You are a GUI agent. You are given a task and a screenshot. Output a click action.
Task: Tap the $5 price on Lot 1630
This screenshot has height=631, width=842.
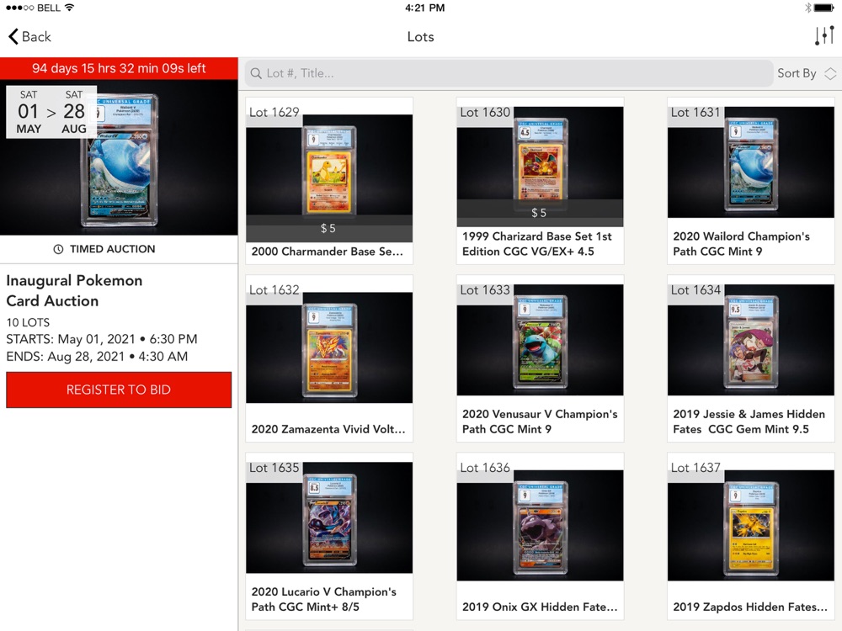(539, 213)
